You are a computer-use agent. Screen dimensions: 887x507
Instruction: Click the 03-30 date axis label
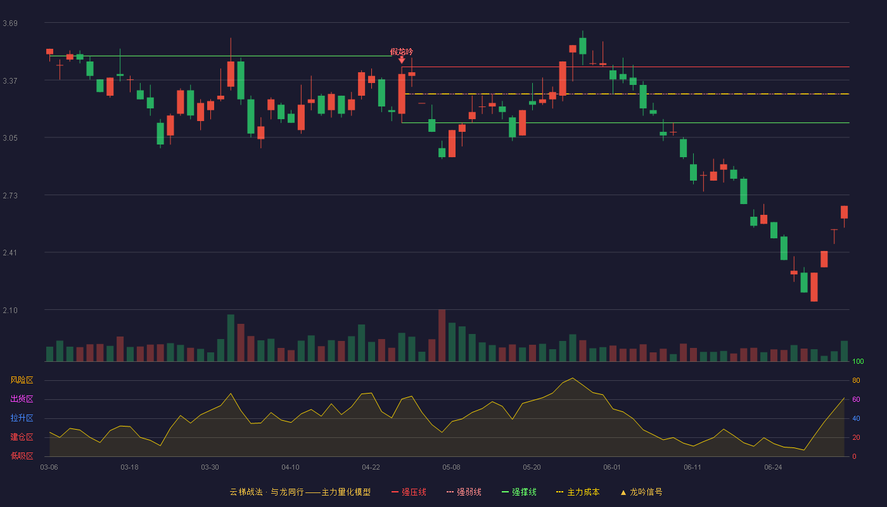point(210,467)
